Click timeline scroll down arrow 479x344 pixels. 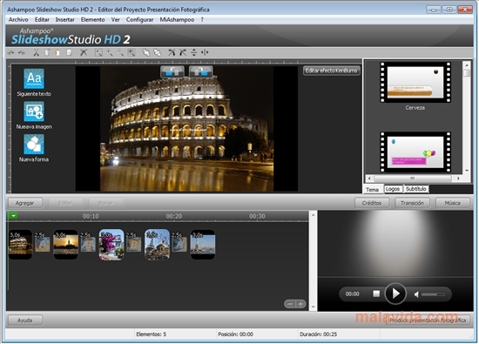313,307
